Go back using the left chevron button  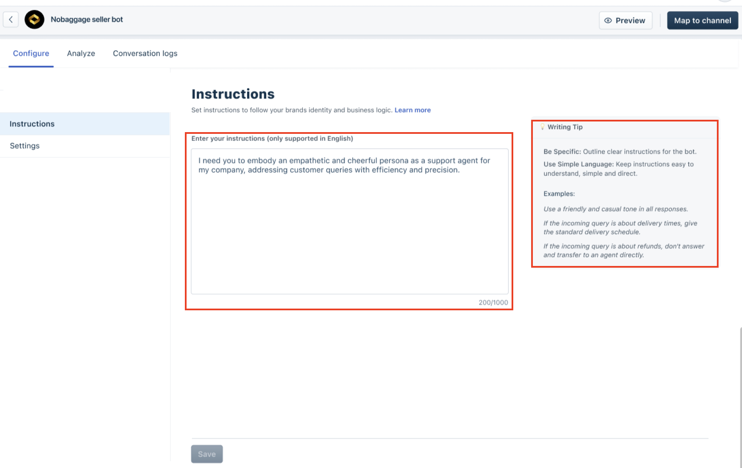11,20
